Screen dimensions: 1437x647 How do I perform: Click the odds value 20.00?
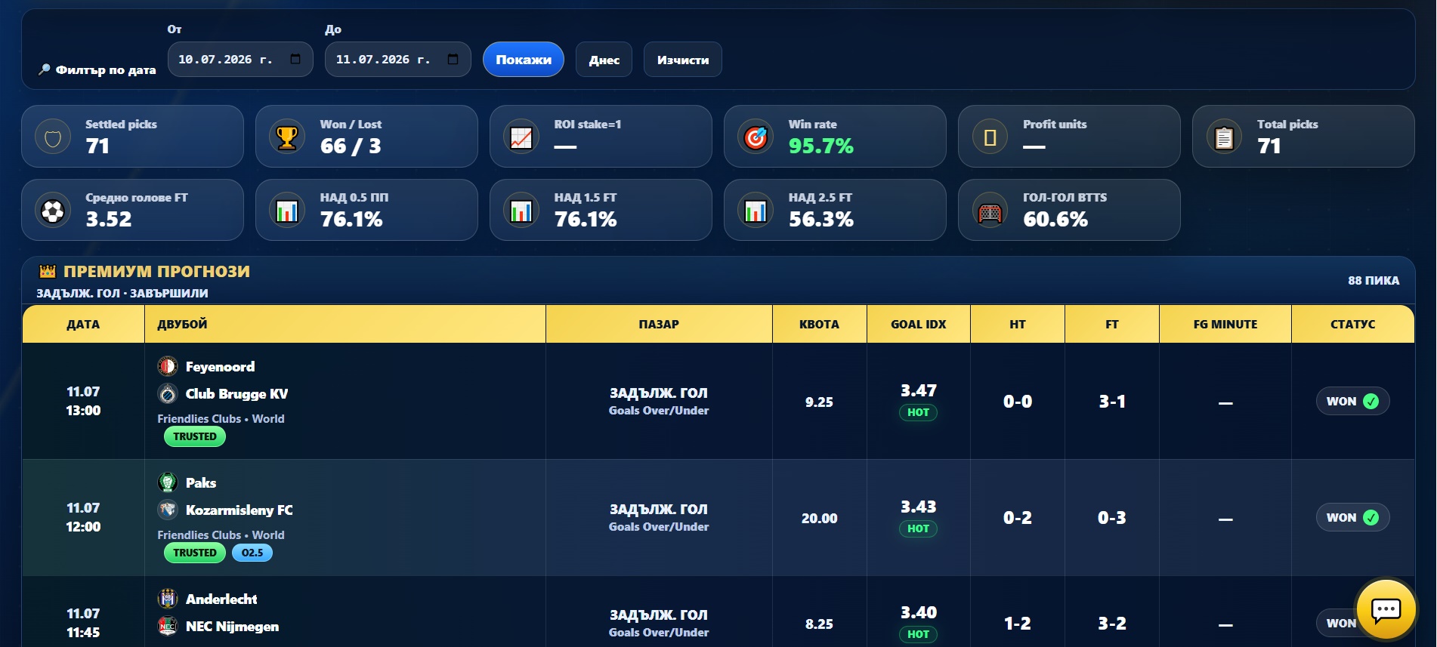pos(819,519)
